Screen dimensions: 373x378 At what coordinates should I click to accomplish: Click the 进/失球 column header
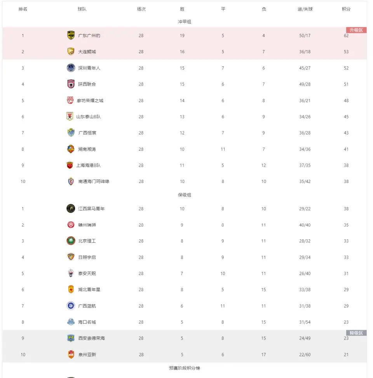(305, 9)
